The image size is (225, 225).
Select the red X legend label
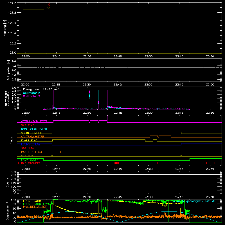coord(49,5)
